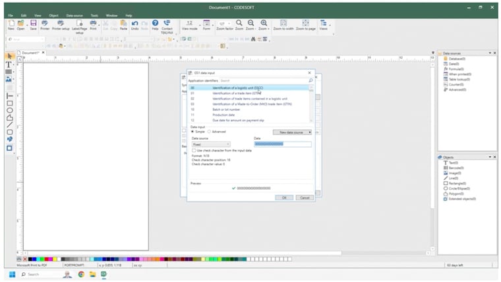Select the Advanced data input radio button
501x282 pixels.
click(x=209, y=131)
